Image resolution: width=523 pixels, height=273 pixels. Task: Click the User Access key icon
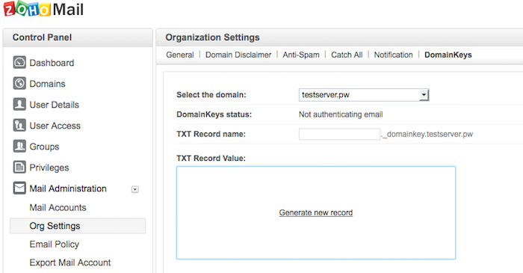pos(19,125)
